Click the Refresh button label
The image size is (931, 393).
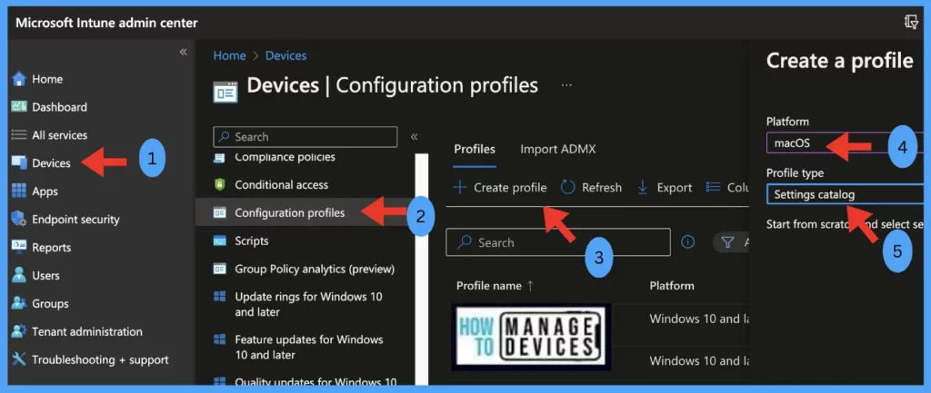(602, 187)
